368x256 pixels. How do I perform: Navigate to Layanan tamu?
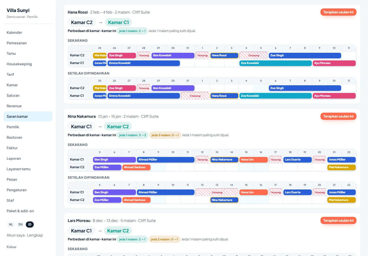(28, 169)
